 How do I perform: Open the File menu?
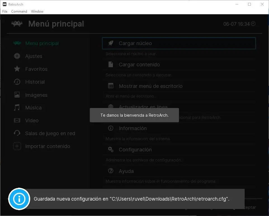tap(5, 11)
